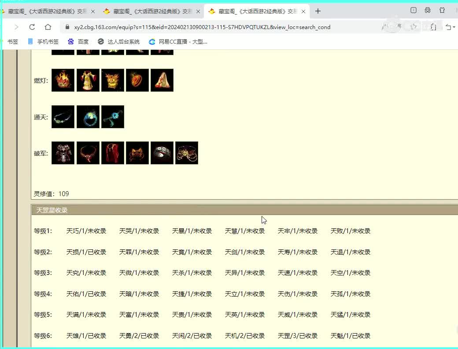Image resolution: width=458 pixels, height=349 pixels.
Task: Switch to the first 藏宝阁 browser tab
Action: [47, 11]
